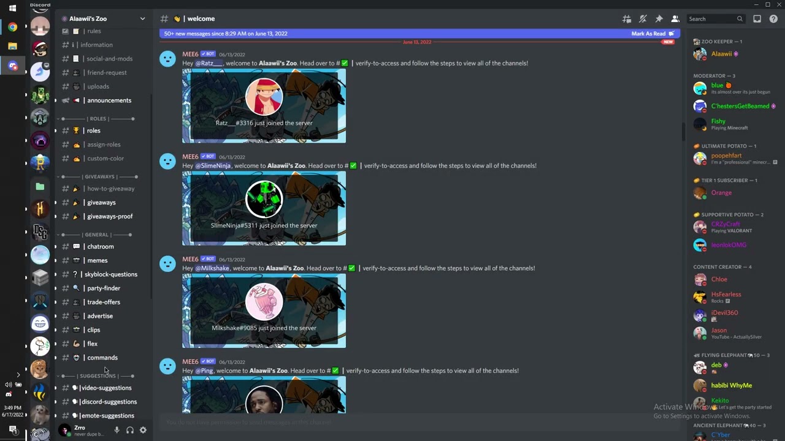The width and height of the screenshot is (785, 441).
Task: Switch to the blue and yellow flame server icon
Action: click(40, 392)
